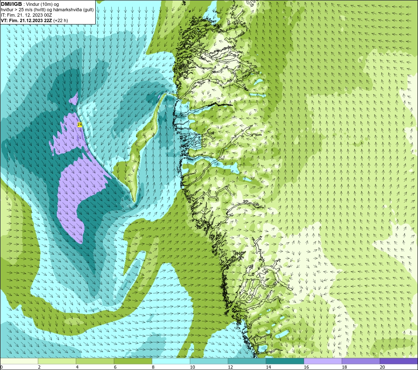The width and height of the screenshot is (418, 370).
Task: Click the 'Vindur (10m) og' label
Action: pyautogui.click(x=42, y=5)
